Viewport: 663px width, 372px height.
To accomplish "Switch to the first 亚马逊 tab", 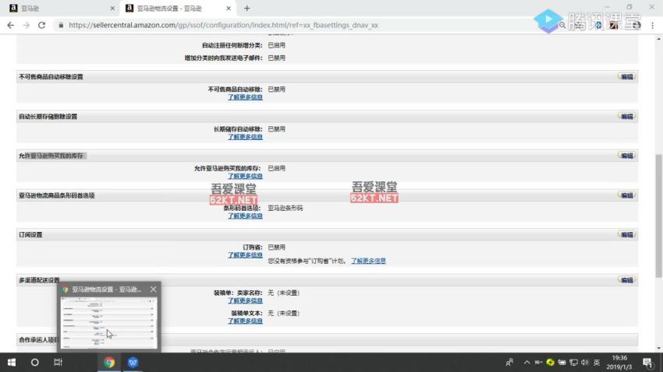I will [x=62, y=8].
